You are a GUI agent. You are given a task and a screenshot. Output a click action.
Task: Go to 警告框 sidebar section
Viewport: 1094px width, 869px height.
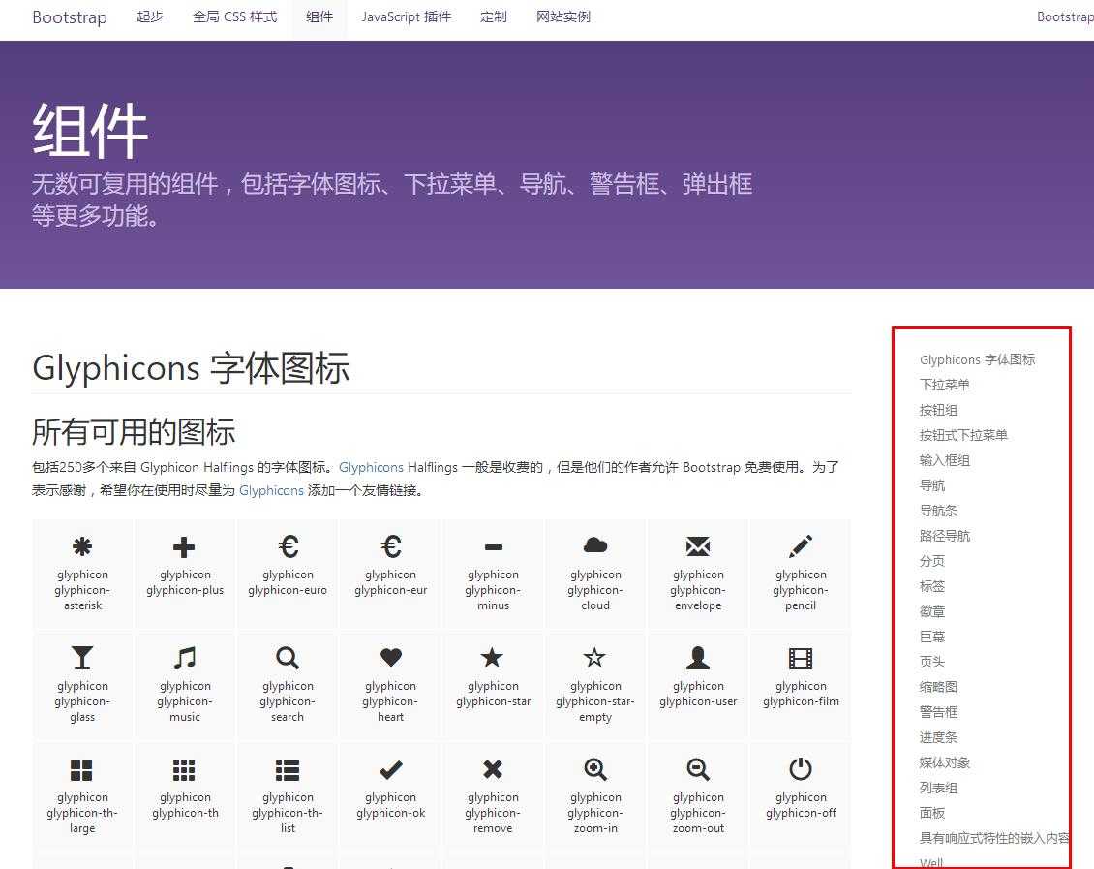point(938,712)
